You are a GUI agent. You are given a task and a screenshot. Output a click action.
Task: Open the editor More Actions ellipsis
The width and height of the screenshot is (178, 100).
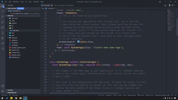click(x=175, y=5)
